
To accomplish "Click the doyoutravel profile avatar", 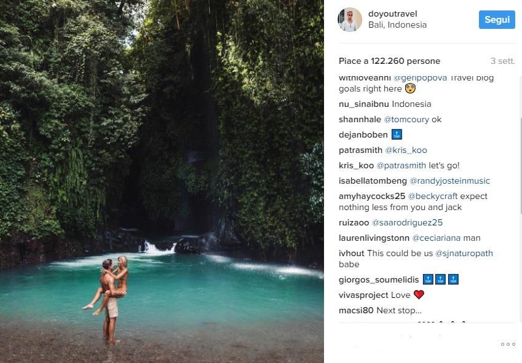I will (350, 20).
